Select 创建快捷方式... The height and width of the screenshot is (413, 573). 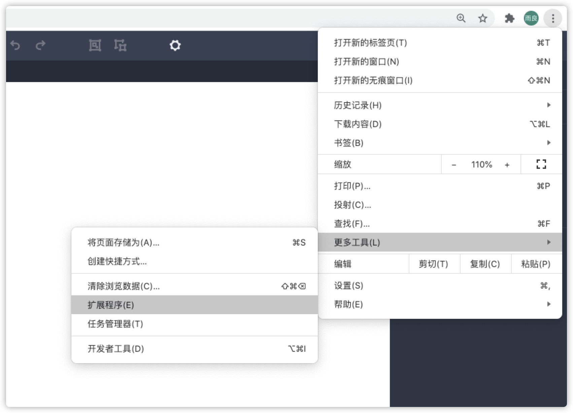tap(195, 261)
